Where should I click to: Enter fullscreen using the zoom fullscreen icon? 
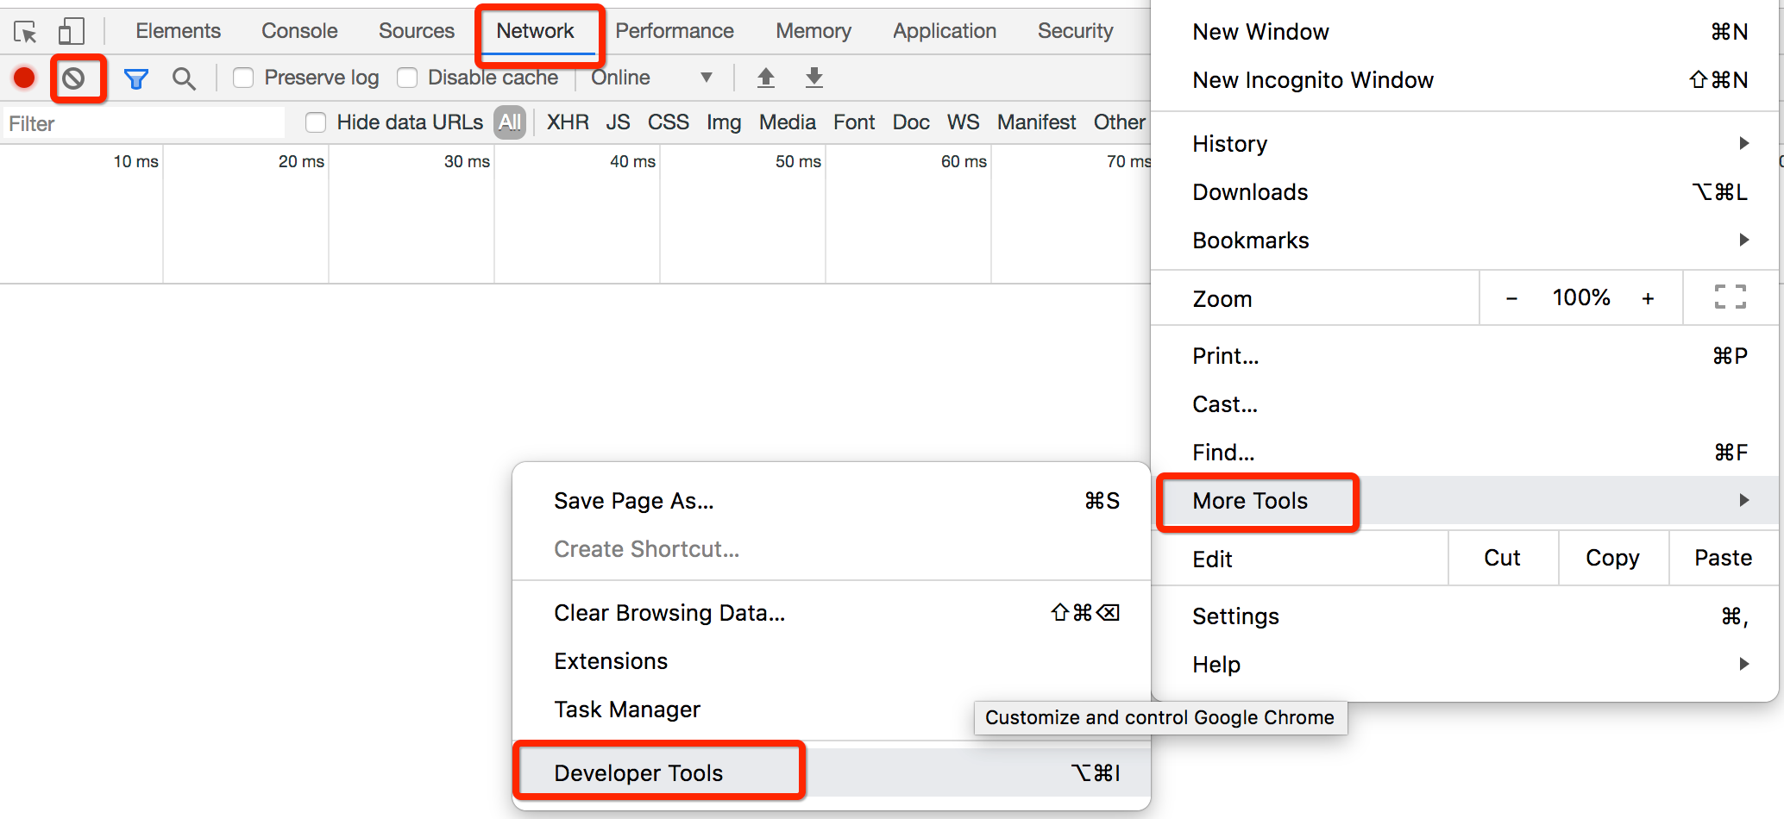point(1730,297)
